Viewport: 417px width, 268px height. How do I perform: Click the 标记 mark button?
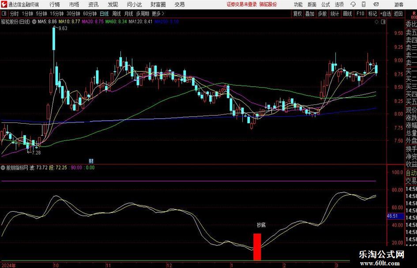click(x=372, y=14)
